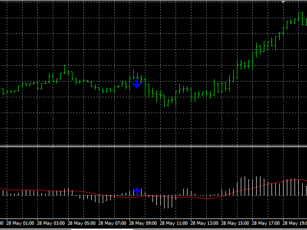307x230 pixels.
Task: Click the 28 May 11:00 time label
Action: coord(174,223)
